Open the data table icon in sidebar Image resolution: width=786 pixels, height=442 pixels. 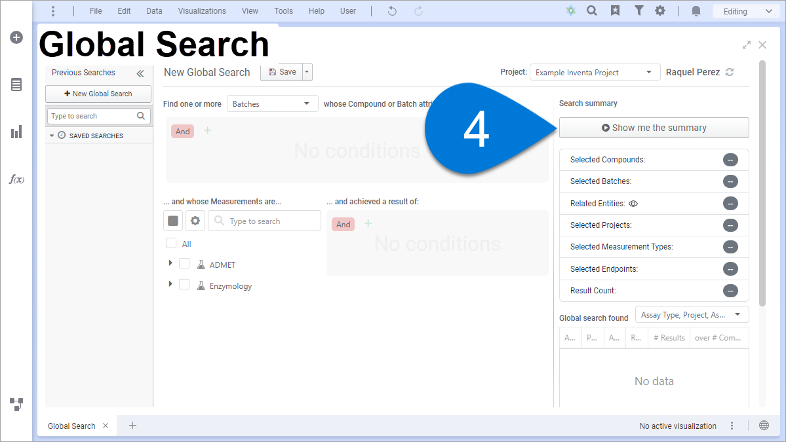(x=16, y=84)
